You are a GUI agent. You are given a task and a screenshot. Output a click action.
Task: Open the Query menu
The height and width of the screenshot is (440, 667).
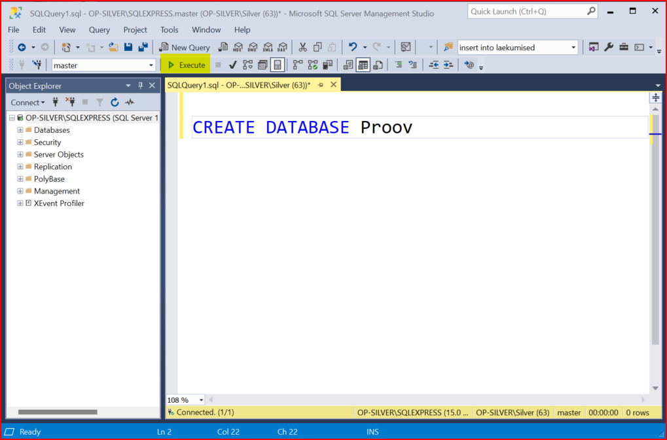(x=99, y=29)
